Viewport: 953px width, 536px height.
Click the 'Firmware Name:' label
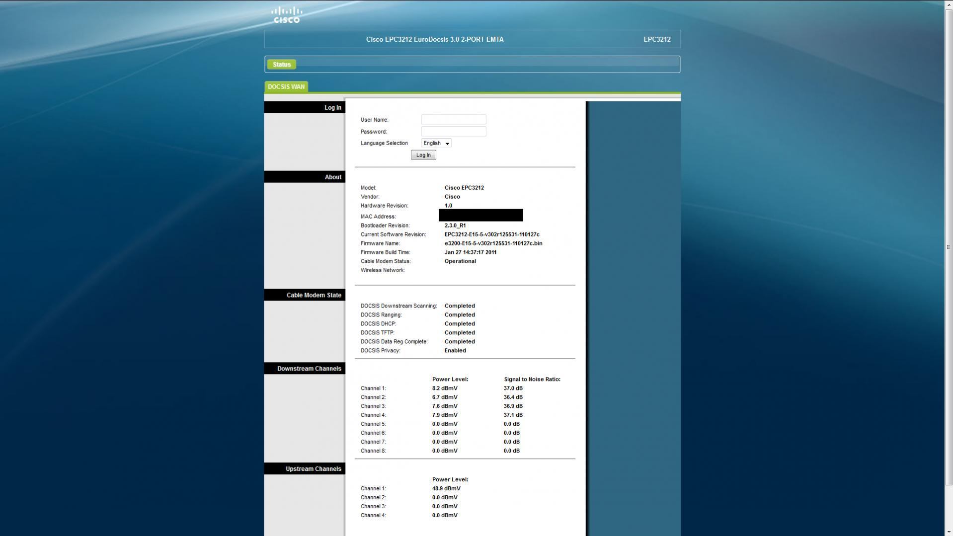(380, 243)
